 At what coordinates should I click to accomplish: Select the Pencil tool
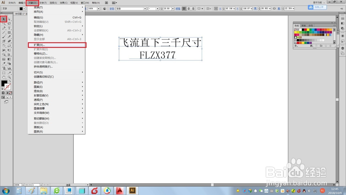(9, 37)
